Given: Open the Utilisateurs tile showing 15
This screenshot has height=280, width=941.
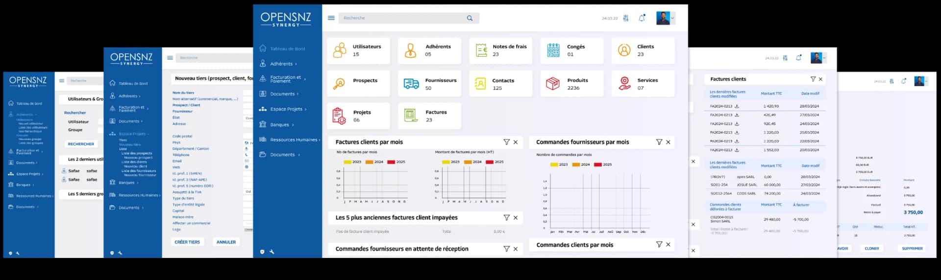Looking at the screenshot, I should click(358, 50).
